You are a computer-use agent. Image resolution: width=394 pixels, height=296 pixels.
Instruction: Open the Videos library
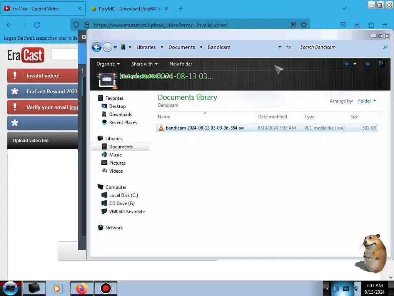[116, 171]
